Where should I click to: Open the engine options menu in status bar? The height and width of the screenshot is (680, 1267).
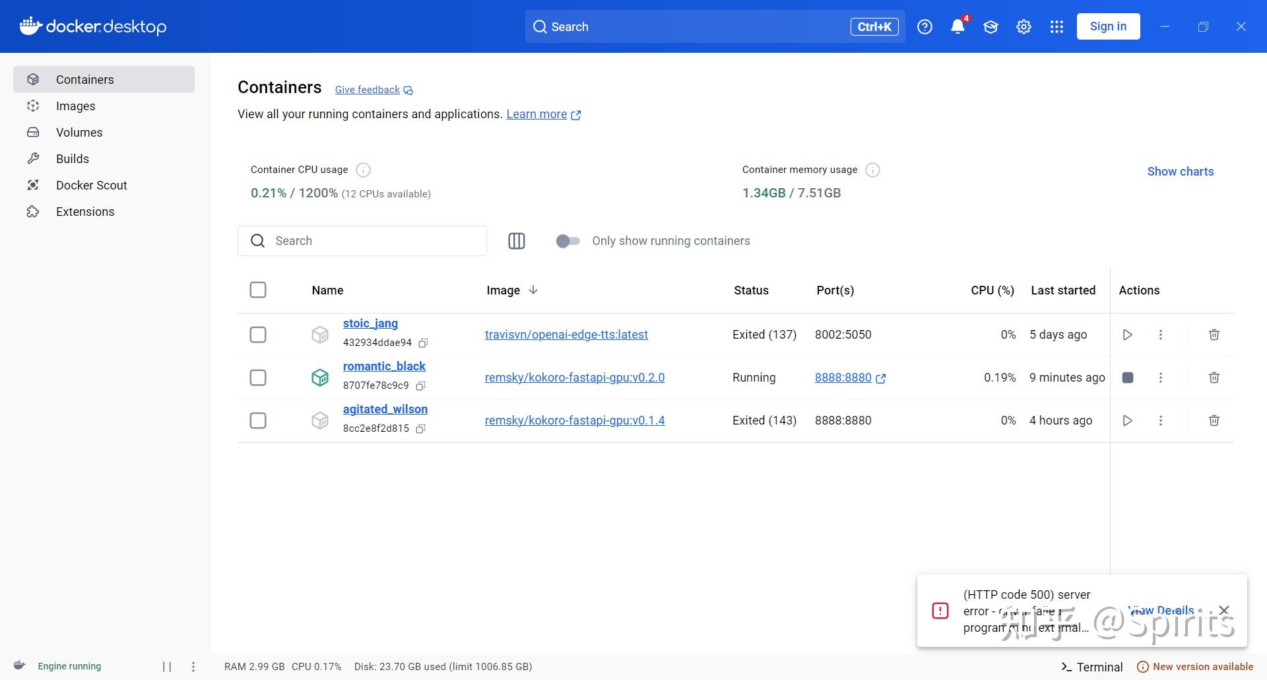click(193, 667)
